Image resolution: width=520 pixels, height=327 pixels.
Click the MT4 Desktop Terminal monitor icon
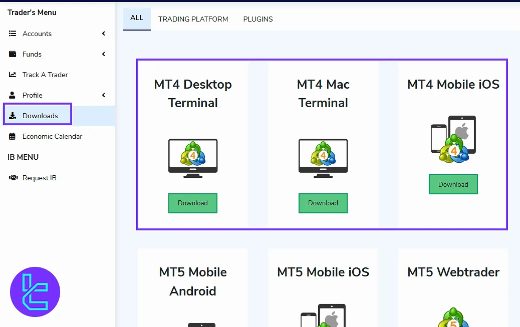193,158
